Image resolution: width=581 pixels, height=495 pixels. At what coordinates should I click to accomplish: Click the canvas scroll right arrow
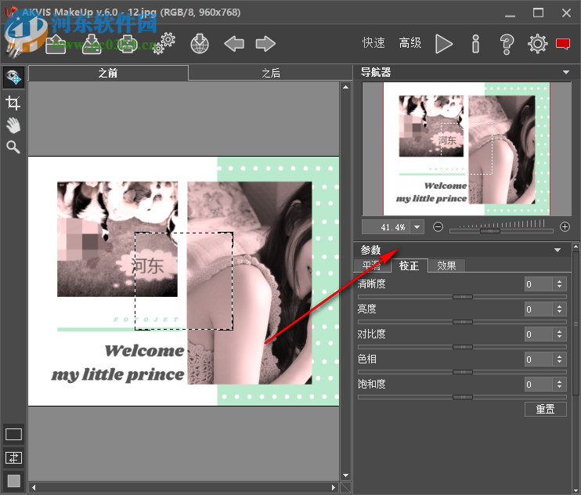click(333, 487)
